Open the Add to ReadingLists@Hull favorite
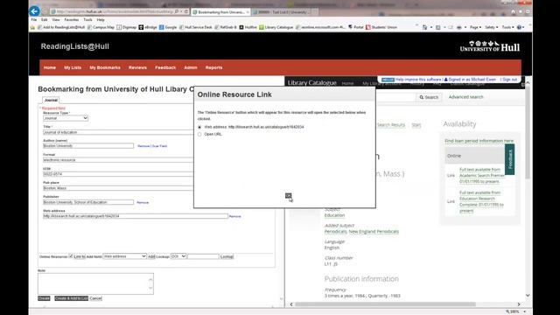 click(61, 27)
